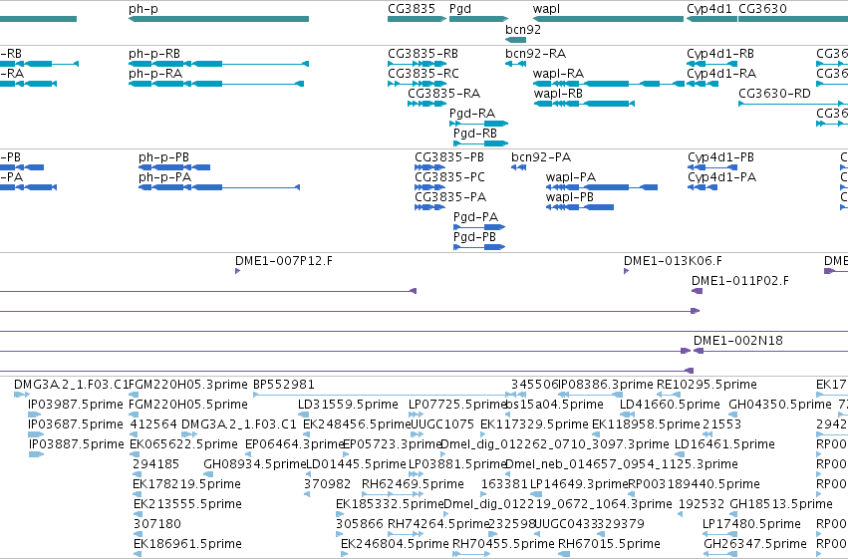Viewport: 848px width, 559px height.
Task: Select transcript Pgd-RB
Action: 480,143
